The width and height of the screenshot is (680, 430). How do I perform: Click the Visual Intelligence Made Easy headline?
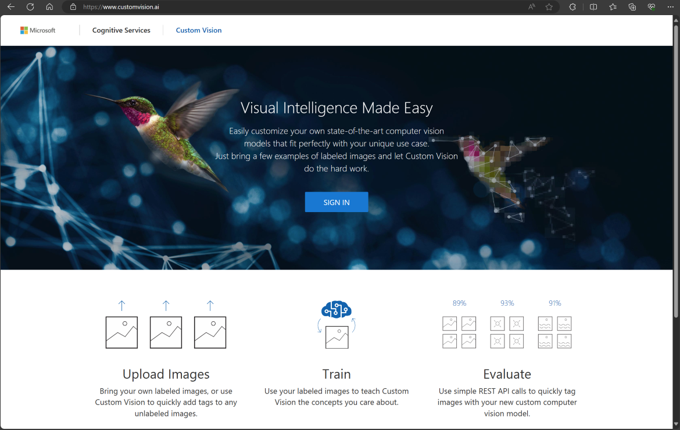click(337, 108)
